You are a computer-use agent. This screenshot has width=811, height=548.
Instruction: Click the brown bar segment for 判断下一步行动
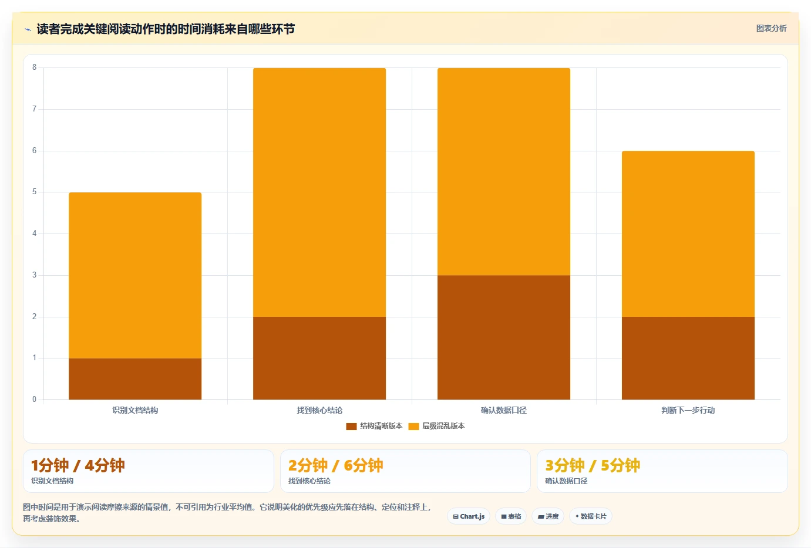click(x=688, y=358)
